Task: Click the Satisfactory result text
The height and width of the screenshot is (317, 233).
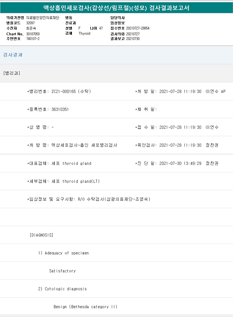Action: click(x=63, y=271)
